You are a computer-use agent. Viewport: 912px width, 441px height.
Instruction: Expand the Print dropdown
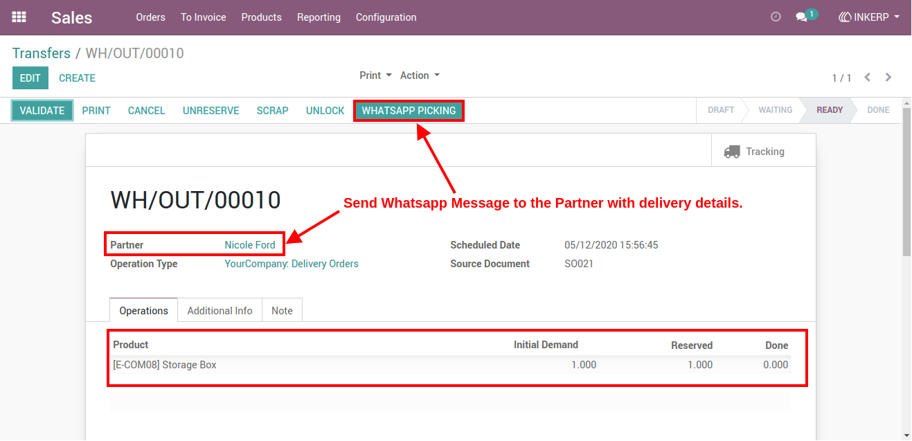pyautogui.click(x=376, y=75)
